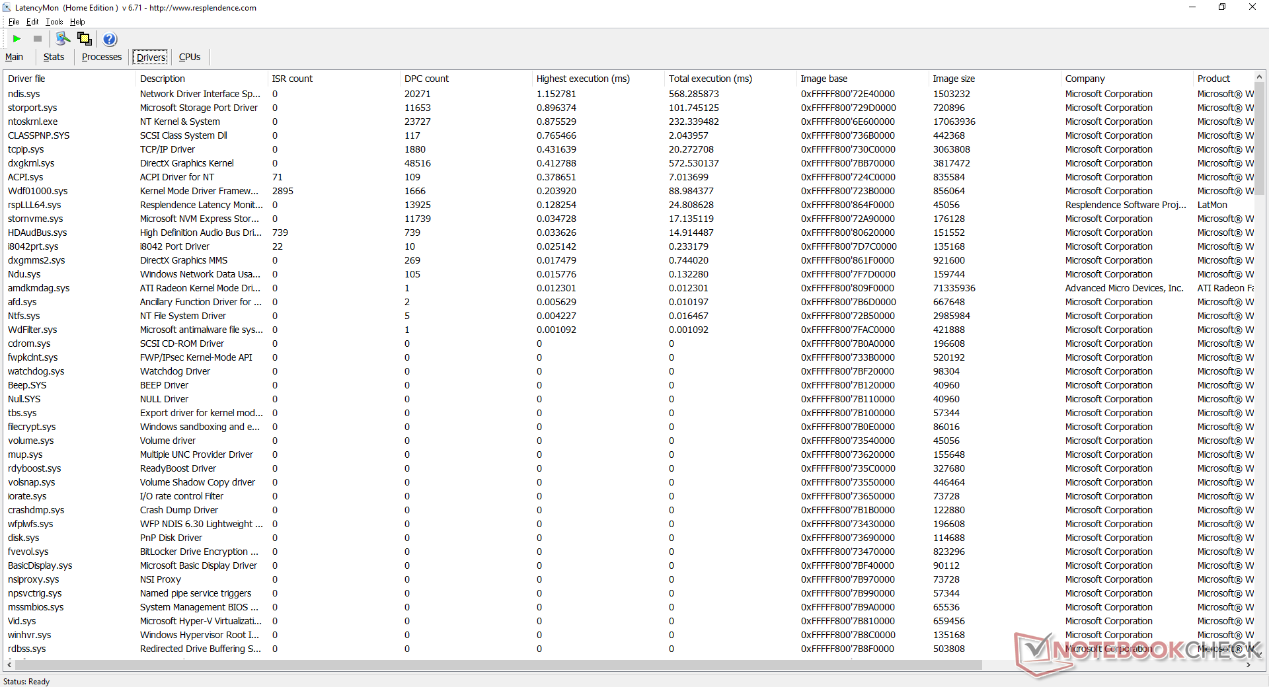Select the ntoskrnl.exe driver row

(629, 122)
